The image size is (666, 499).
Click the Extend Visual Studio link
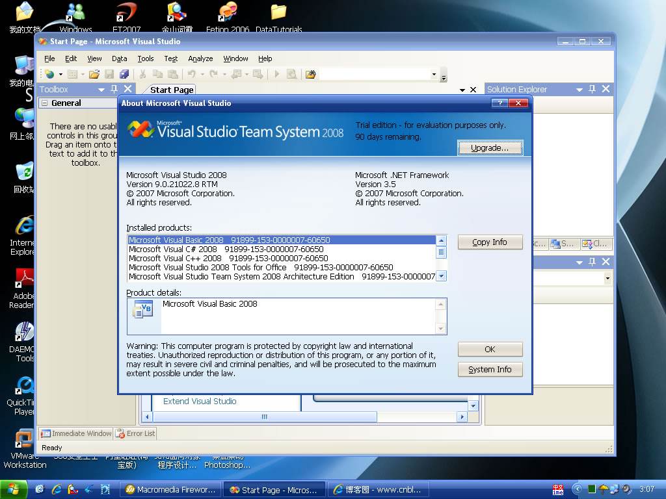[x=200, y=402]
